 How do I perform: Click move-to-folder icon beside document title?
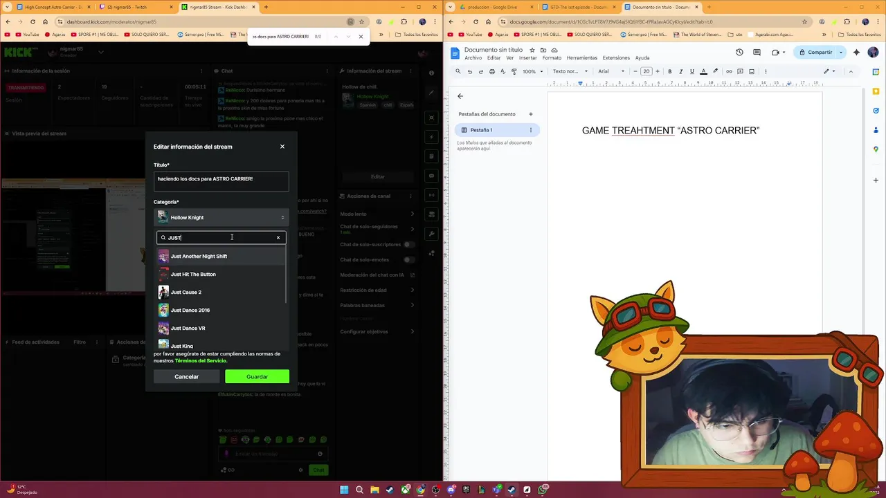coord(543,50)
